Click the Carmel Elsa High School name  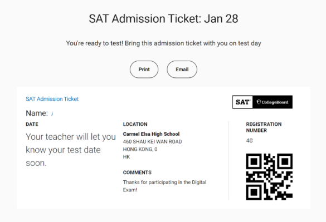pyautogui.click(x=151, y=134)
